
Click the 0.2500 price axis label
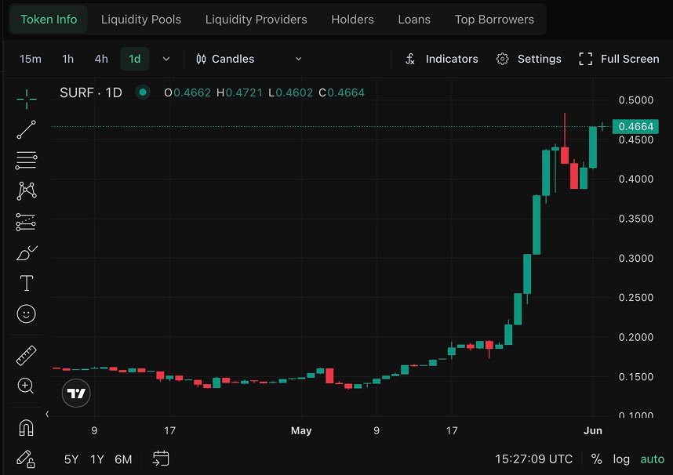pyautogui.click(x=635, y=297)
